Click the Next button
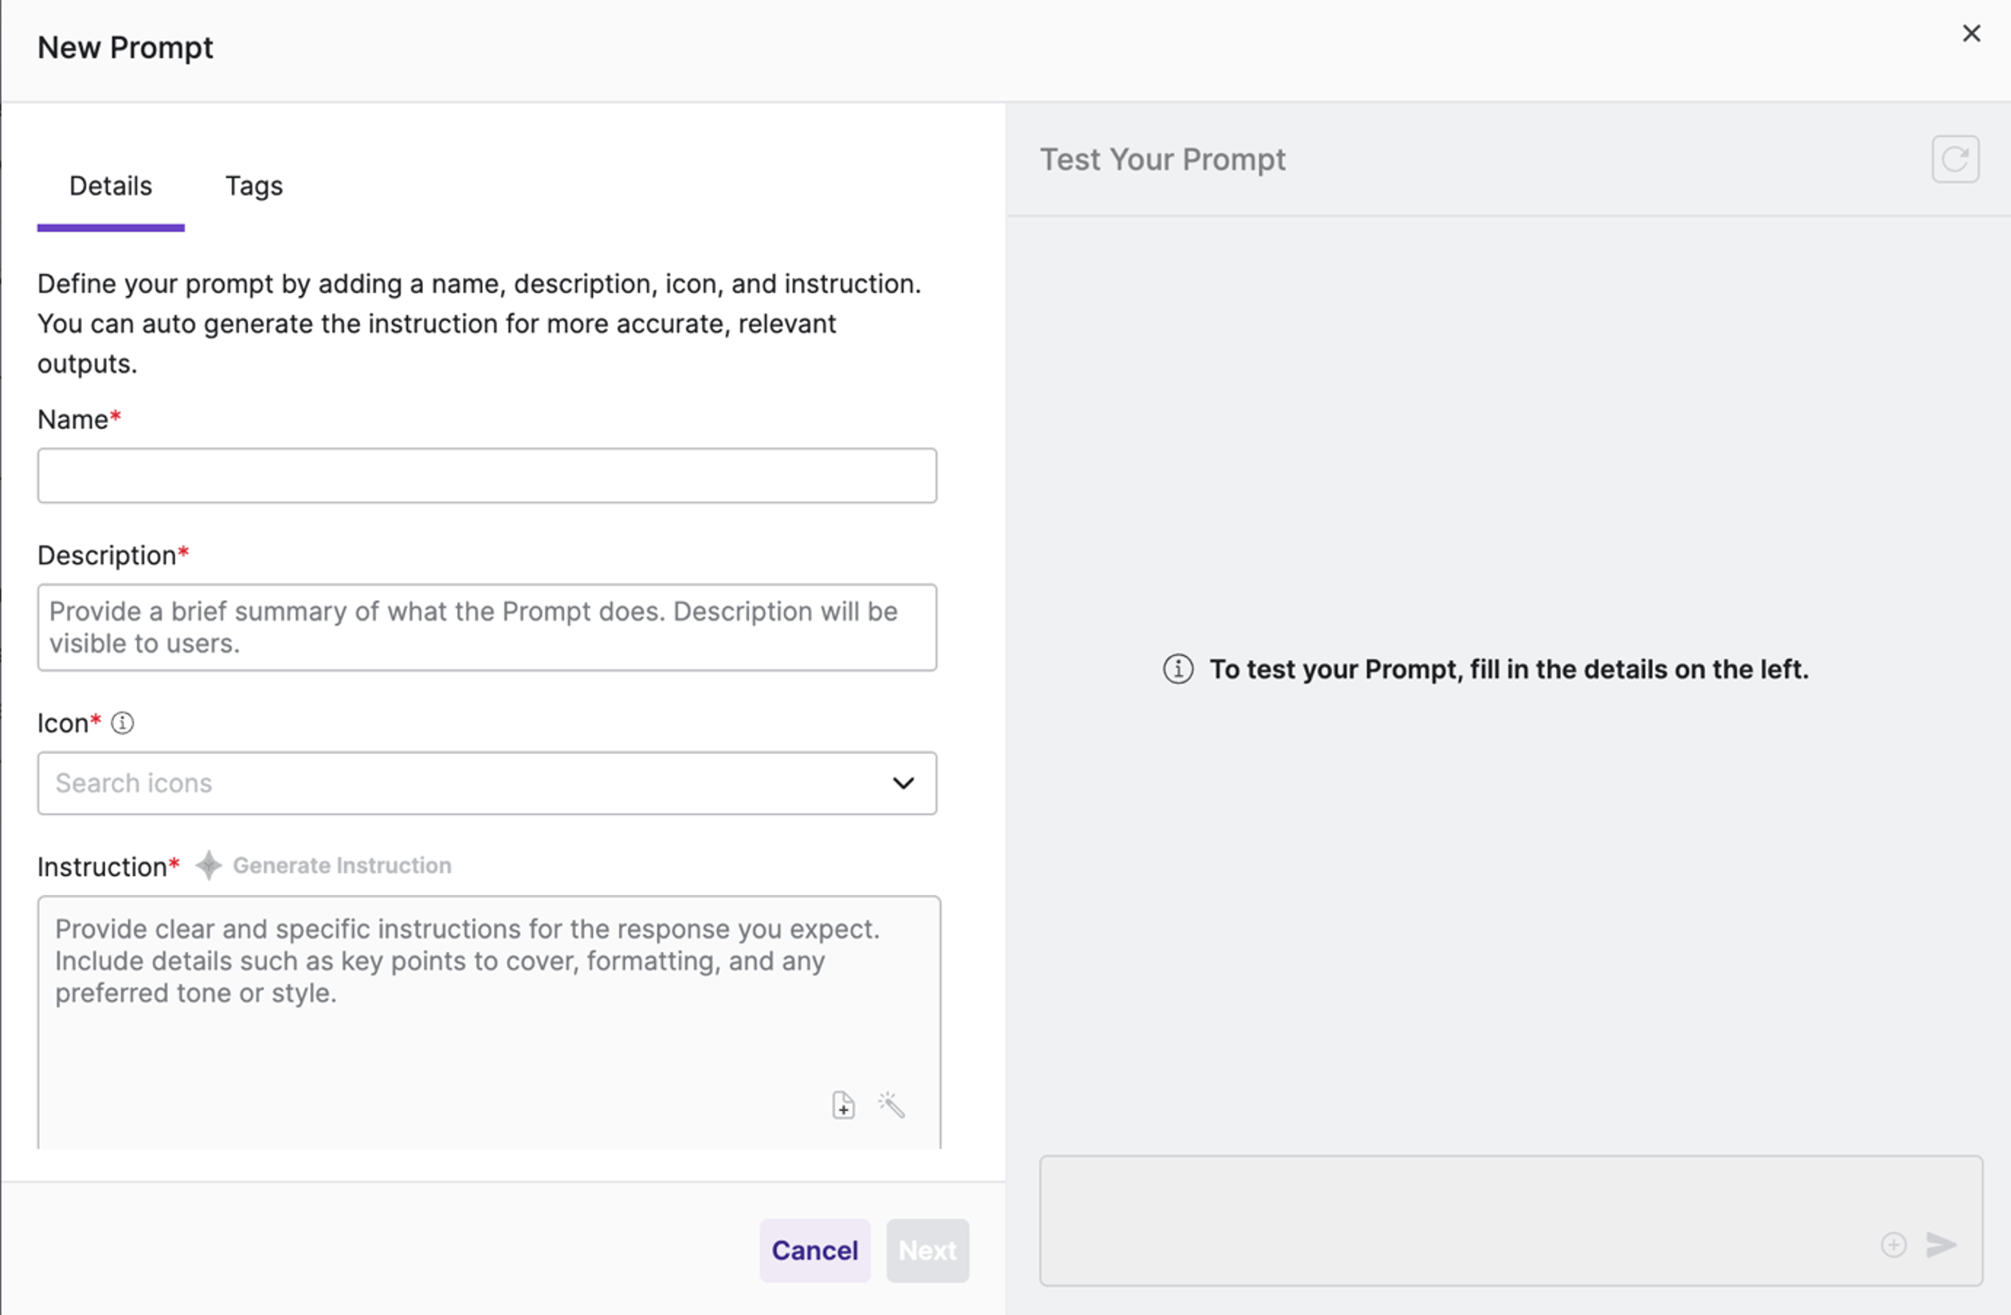2011x1315 pixels. click(927, 1250)
